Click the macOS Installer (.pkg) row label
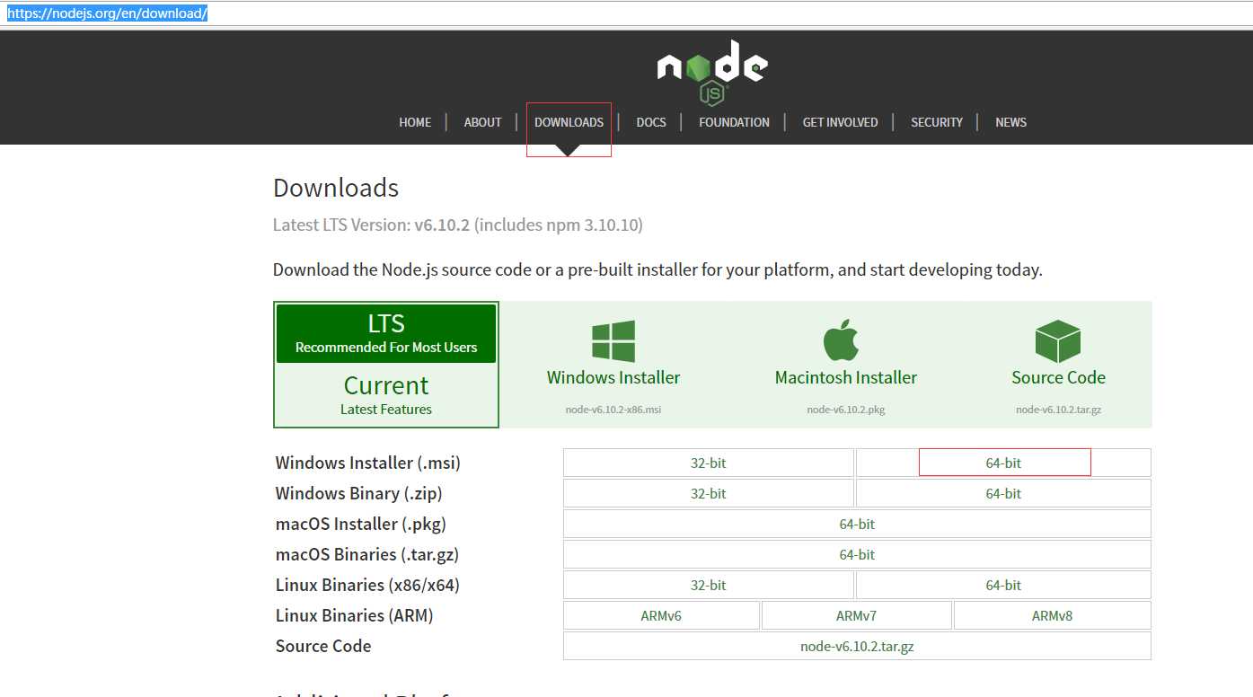The height and width of the screenshot is (697, 1253). click(x=361, y=525)
